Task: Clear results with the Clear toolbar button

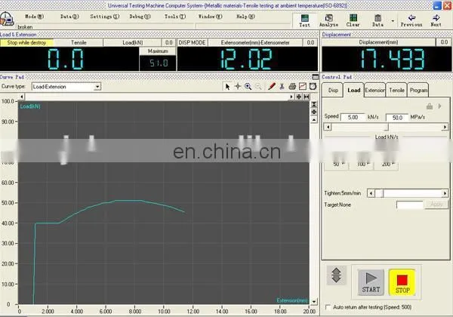Action: tap(353, 21)
